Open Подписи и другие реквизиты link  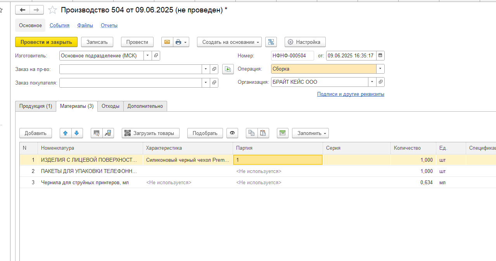coord(350,94)
